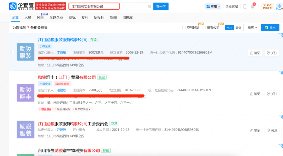Click the blue monitor icon on first result card

[x=281, y=35]
